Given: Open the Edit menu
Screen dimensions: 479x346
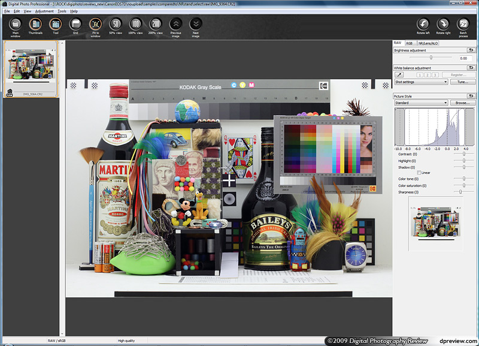Looking at the screenshot, I should [17, 11].
